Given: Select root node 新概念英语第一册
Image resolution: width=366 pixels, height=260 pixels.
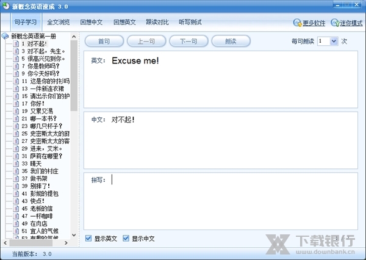Looking at the screenshot, I should tap(34, 36).
